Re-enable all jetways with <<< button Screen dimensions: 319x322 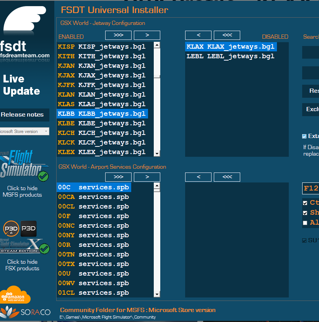pyautogui.click(x=227, y=35)
